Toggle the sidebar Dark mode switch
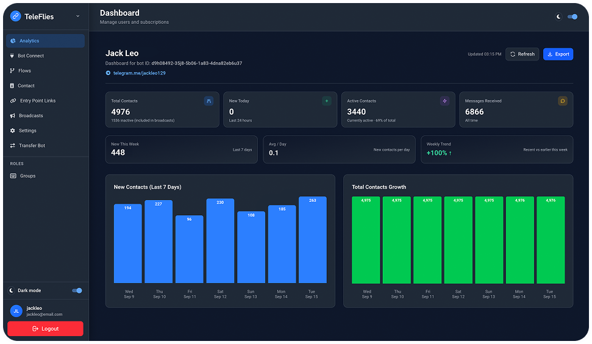592x344 pixels. [77, 291]
